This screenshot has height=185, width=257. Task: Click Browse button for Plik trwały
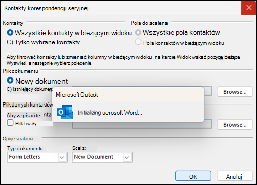[x=234, y=125]
